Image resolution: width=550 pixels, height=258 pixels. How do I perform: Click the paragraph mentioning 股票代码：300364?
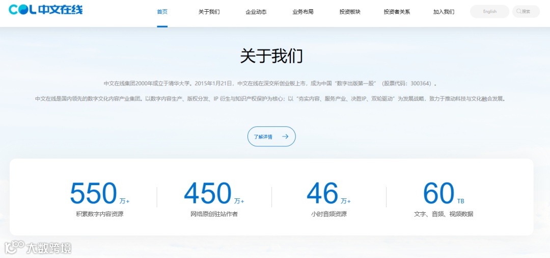pos(270,84)
